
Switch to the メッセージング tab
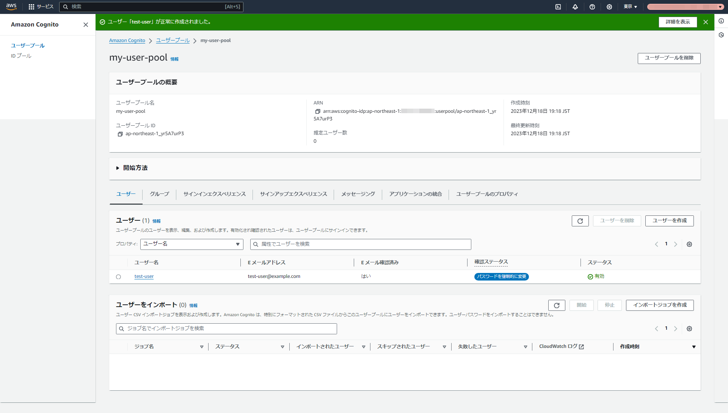(357, 194)
